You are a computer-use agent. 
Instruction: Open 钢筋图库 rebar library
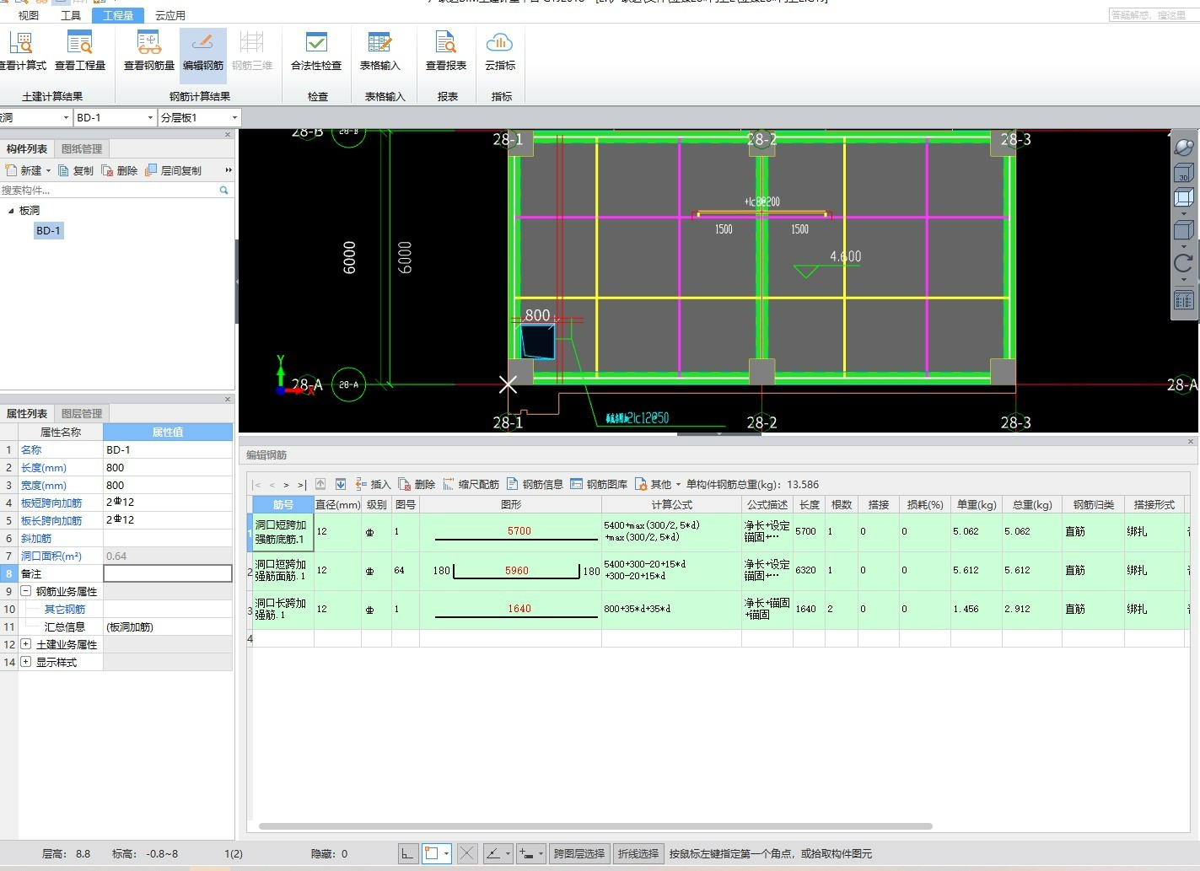(x=599, y=485)
